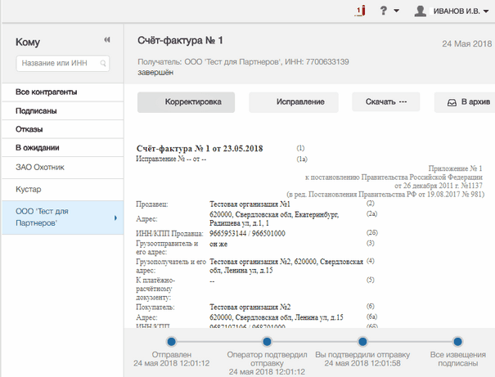Click seller ИНН/КПП value 9665953144 / 966501000

click(x=247, y=233)
